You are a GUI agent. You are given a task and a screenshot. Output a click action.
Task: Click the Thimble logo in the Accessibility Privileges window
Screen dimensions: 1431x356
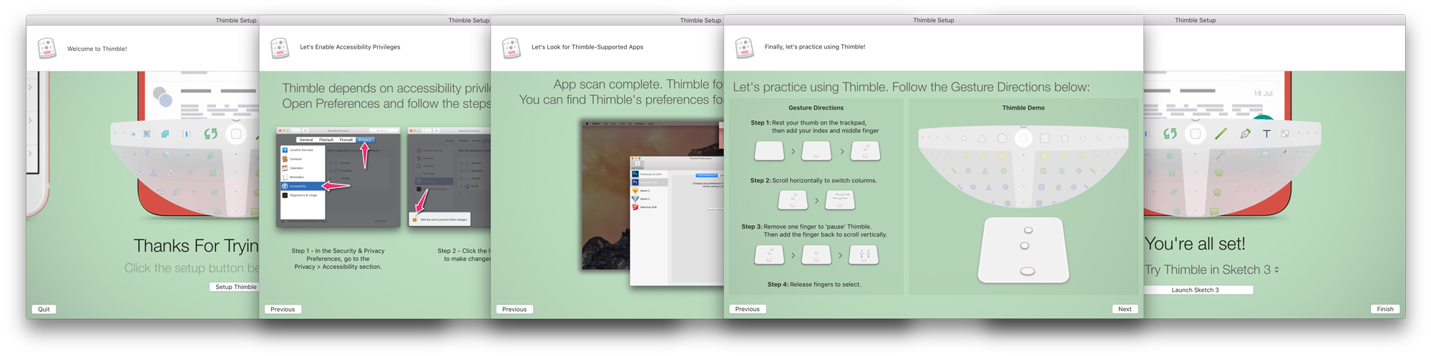(280, 48)
